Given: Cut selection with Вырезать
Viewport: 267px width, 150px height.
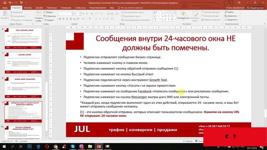Looking at the screenshot, I should click(16, 12).
